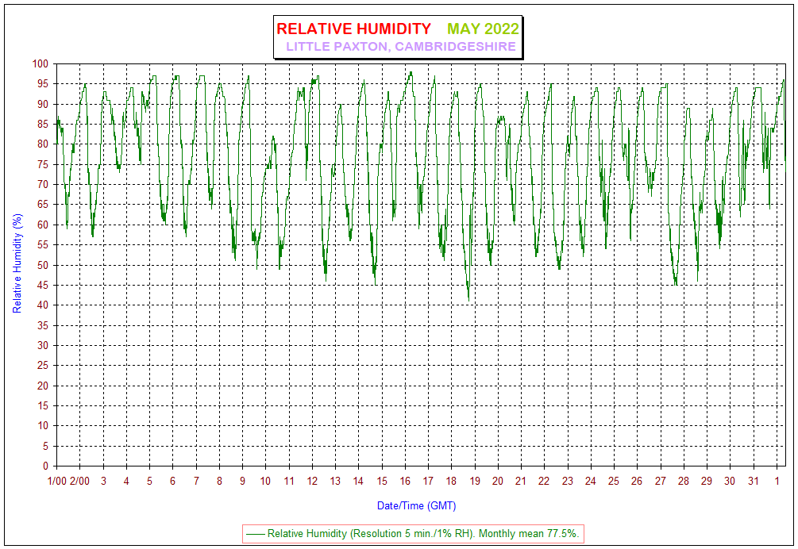Click the x-axis date label 12
Screen dimensions: 798x549
click(x=312, y=481)
